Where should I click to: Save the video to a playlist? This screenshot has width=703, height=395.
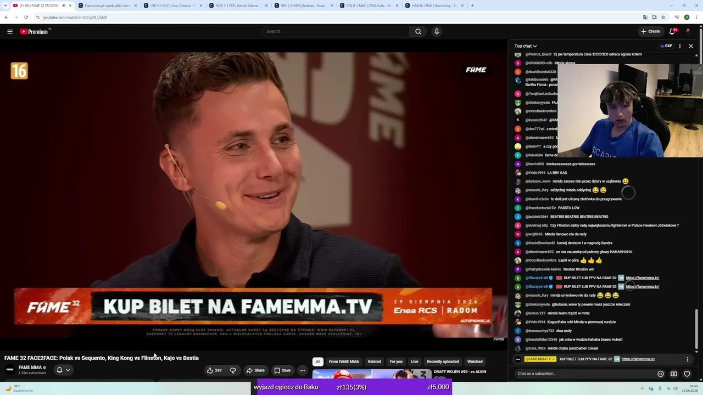(x=282, y=370)
